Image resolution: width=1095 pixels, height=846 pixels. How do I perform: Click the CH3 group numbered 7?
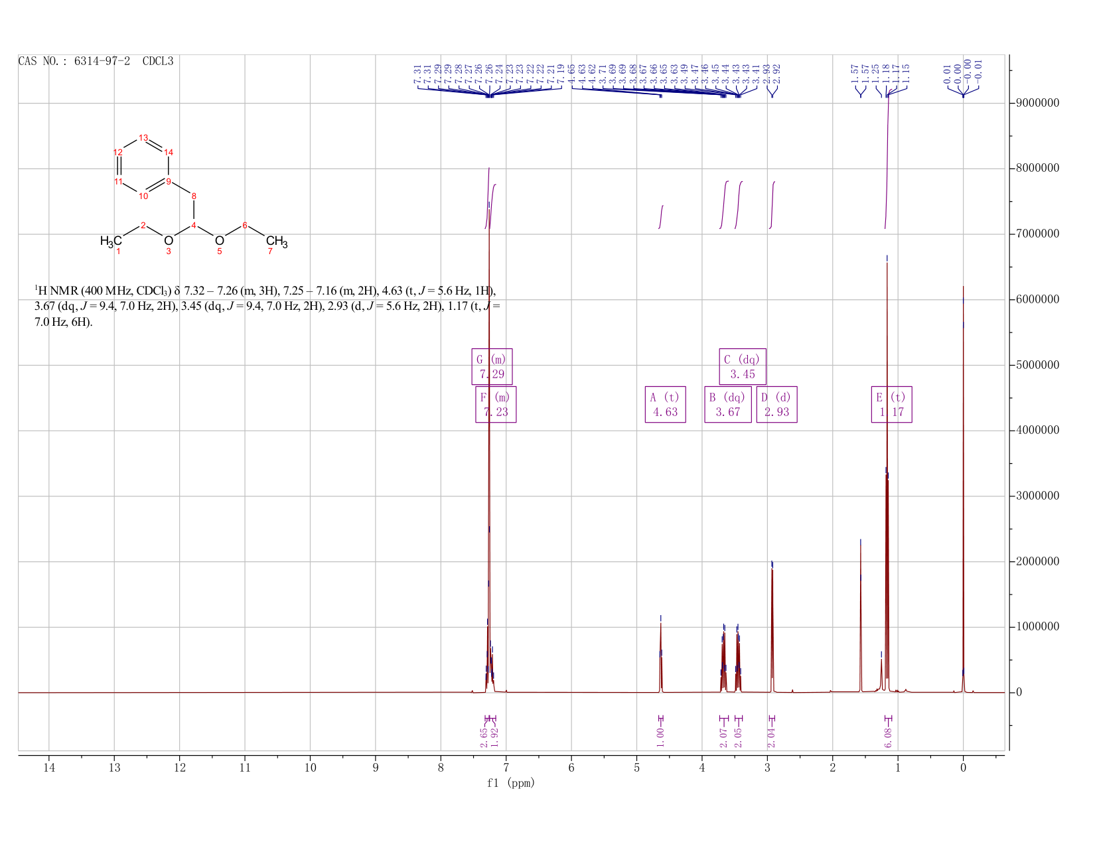tap(277, 242)
